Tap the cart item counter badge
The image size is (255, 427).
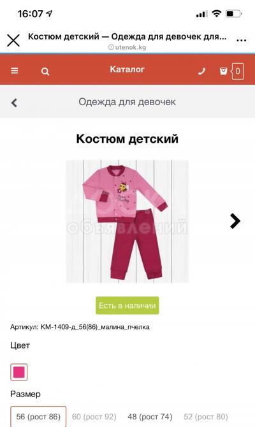[x=237, y=71]
